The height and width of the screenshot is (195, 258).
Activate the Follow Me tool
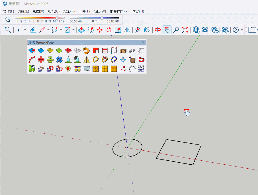pos(91,30)
